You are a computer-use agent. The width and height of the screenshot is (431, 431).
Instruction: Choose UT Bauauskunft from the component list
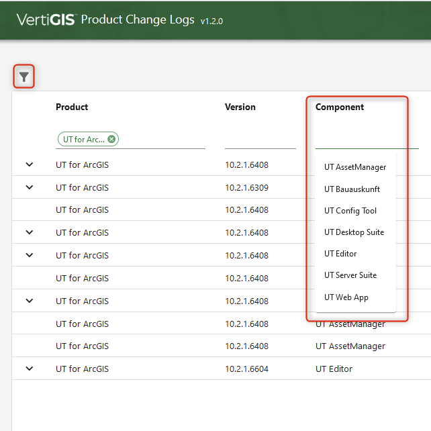click(x=355, y=189)
